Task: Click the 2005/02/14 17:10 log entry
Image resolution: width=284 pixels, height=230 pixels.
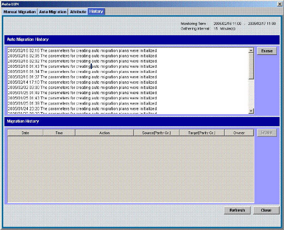Action: point(82,82)
